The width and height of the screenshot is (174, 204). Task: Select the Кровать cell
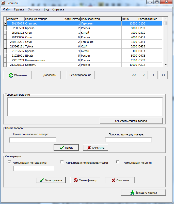coord(44,65)
